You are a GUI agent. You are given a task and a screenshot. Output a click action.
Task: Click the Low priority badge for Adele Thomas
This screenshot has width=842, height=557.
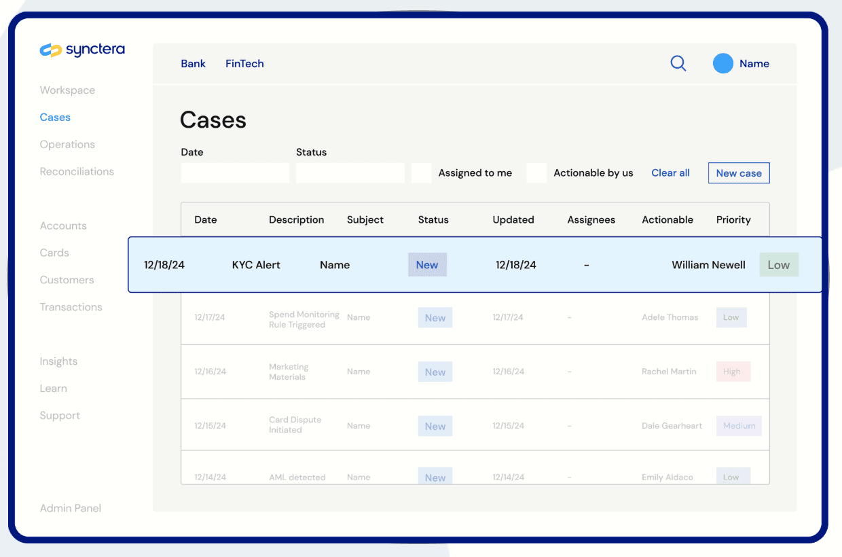(731, 317)
